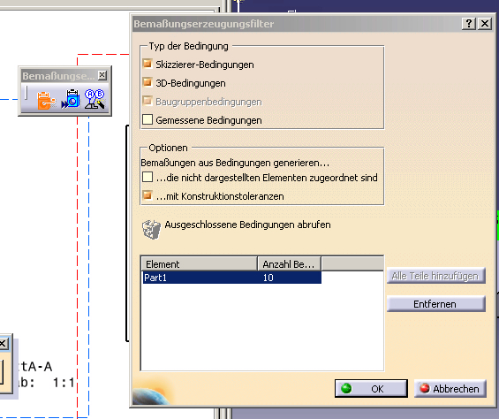
Task: Close the Bemaßungserzeugungsfilter dialog
Action: point(485,24)
